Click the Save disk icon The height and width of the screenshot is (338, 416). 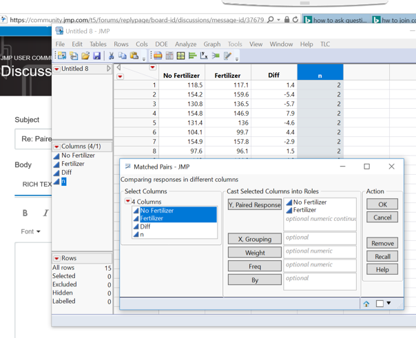coord(97,56)
